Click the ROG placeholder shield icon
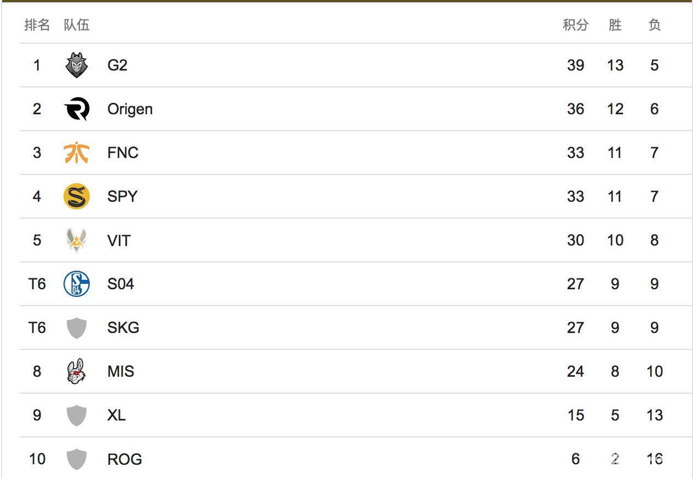This screenshot has height=479, width=693. coord(76,459)
